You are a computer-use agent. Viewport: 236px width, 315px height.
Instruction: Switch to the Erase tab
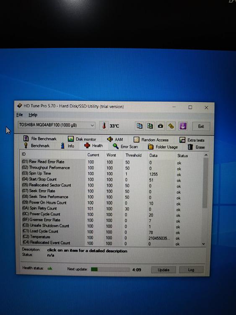pyautogui.click(x=197, y=147)
